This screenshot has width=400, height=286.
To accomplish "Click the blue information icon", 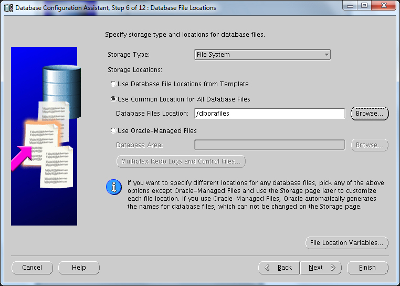I will click(113, 187).
